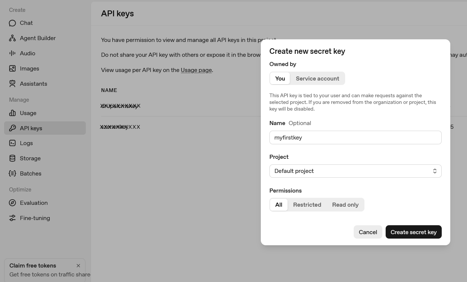Image resolution: width=467 pixels, height=282 pixels.
Task: Select the Assistants icon
Action: point(12,83)
